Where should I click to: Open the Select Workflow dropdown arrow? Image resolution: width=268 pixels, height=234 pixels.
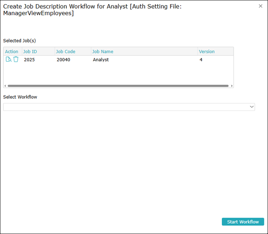tap(252, 107)
